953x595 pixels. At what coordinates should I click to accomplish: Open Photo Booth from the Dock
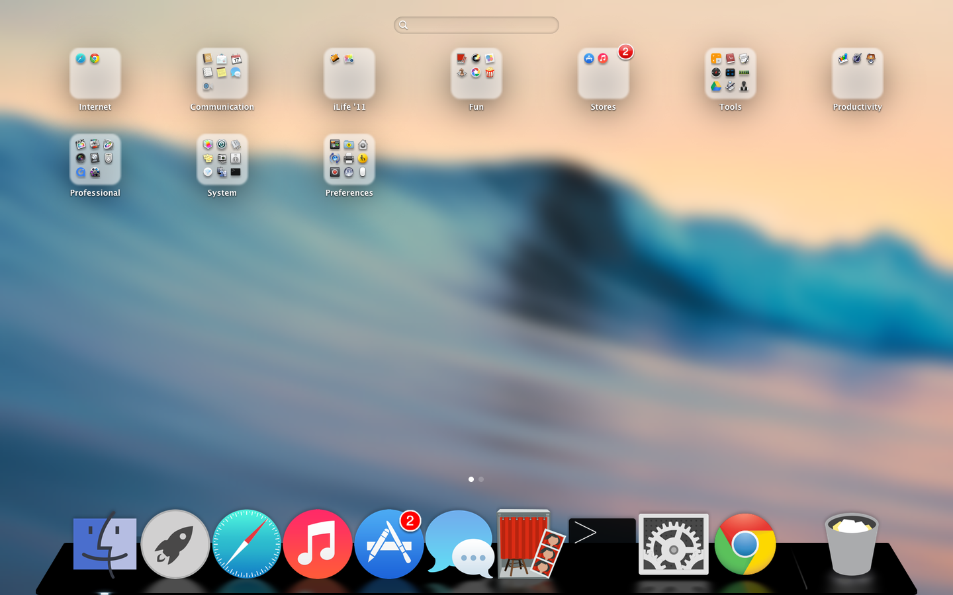click(x=531, y=543)
